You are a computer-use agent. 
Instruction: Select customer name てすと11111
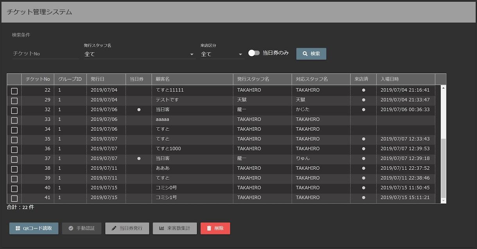[x=170, y=90]
